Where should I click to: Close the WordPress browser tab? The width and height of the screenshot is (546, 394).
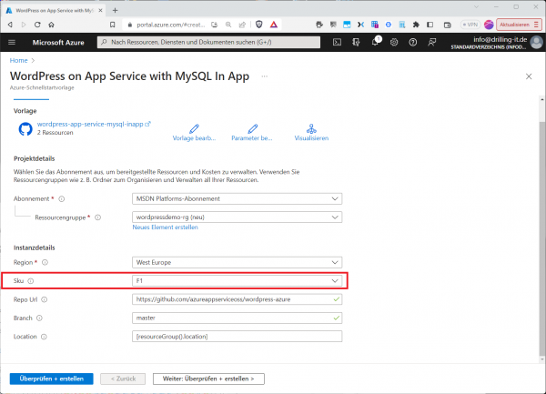[100, 10]
